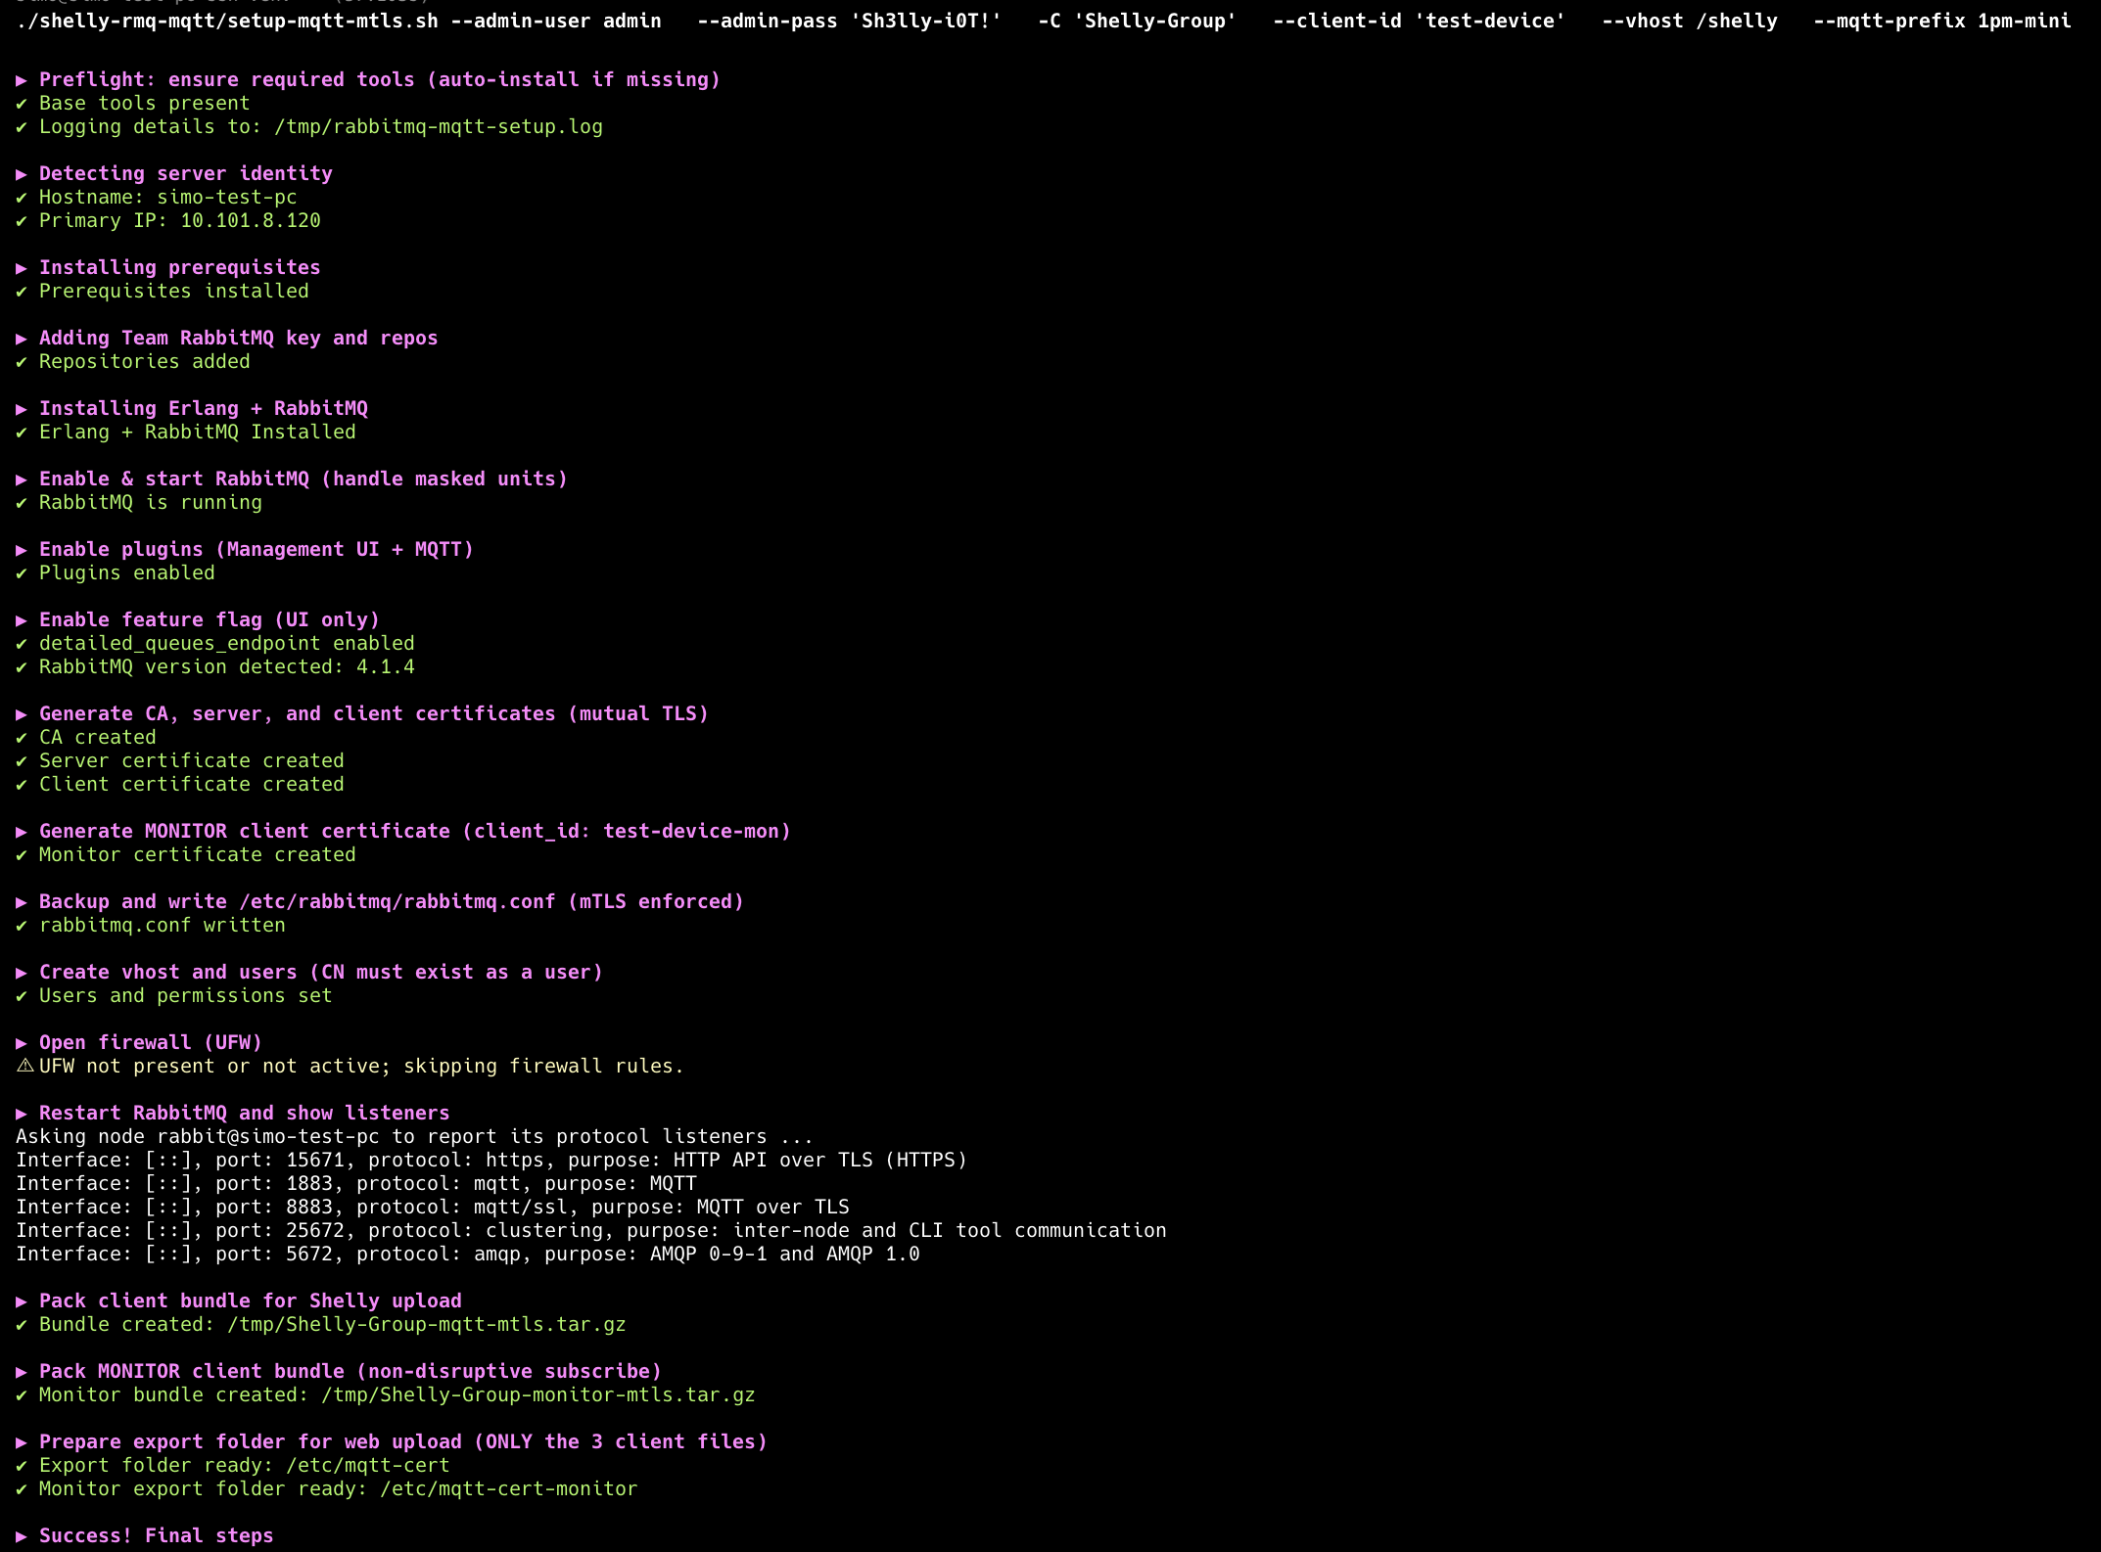Click the port 8883 mqtt/ssl listener line

[x=432, y=1208]
